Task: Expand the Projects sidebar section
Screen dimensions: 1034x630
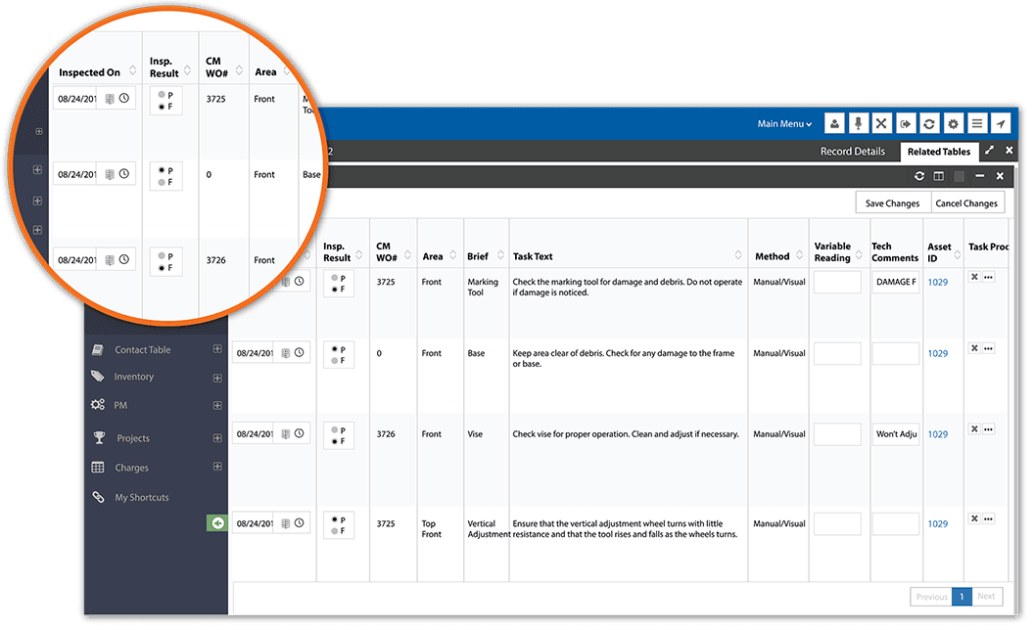Action: pos(217,438)
